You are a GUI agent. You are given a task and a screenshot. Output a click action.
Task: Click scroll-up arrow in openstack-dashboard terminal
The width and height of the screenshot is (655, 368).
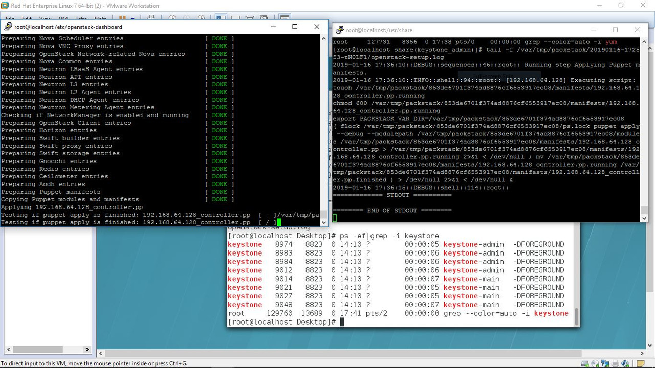point(324,39)
